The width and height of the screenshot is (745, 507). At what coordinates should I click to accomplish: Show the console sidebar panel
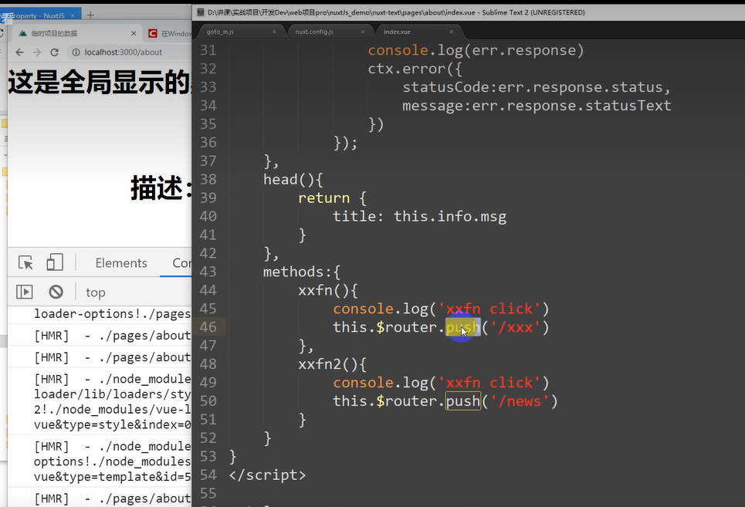coord(25,292)
